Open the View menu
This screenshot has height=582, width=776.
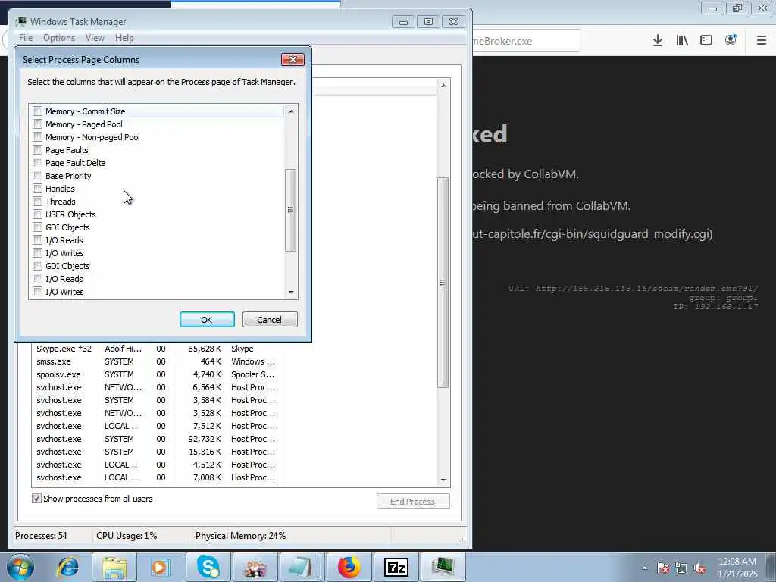(95, 38)
